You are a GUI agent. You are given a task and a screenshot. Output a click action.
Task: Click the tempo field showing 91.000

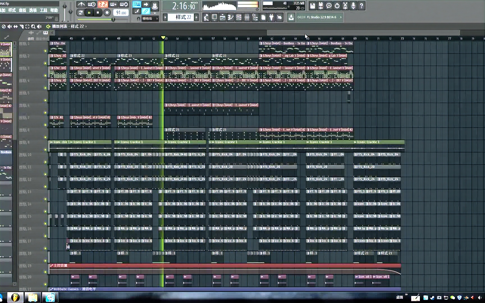121,13
